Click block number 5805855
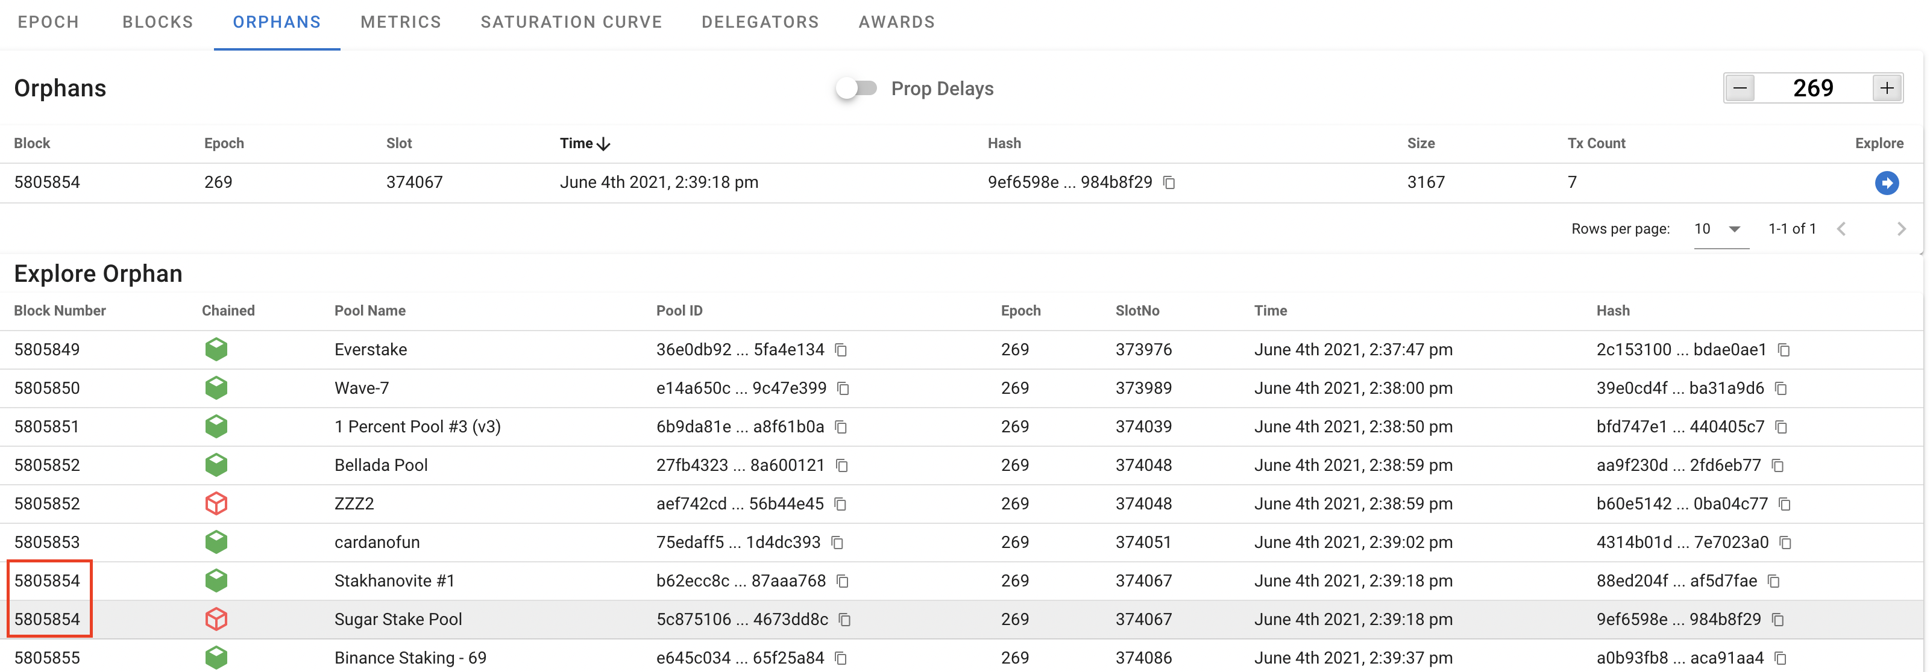 pos(47,658)
